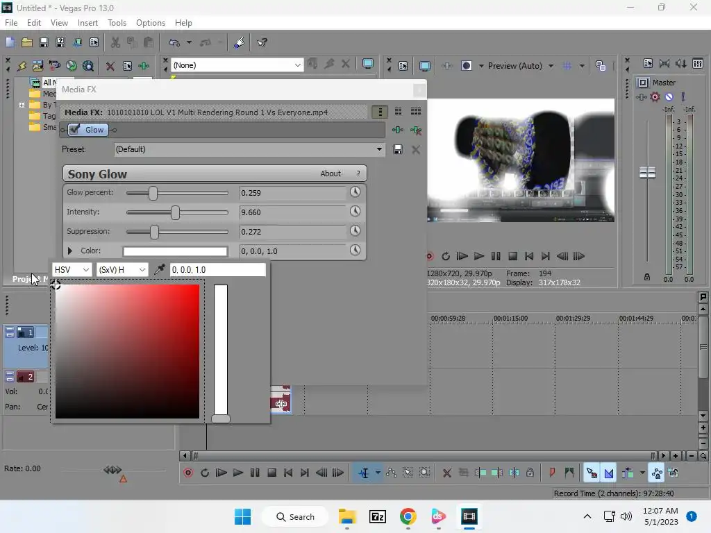Image resolution: width=711 pixels, height=533 pixels.
Task: Click the Undo arrow icon
Action: point(174,42)
